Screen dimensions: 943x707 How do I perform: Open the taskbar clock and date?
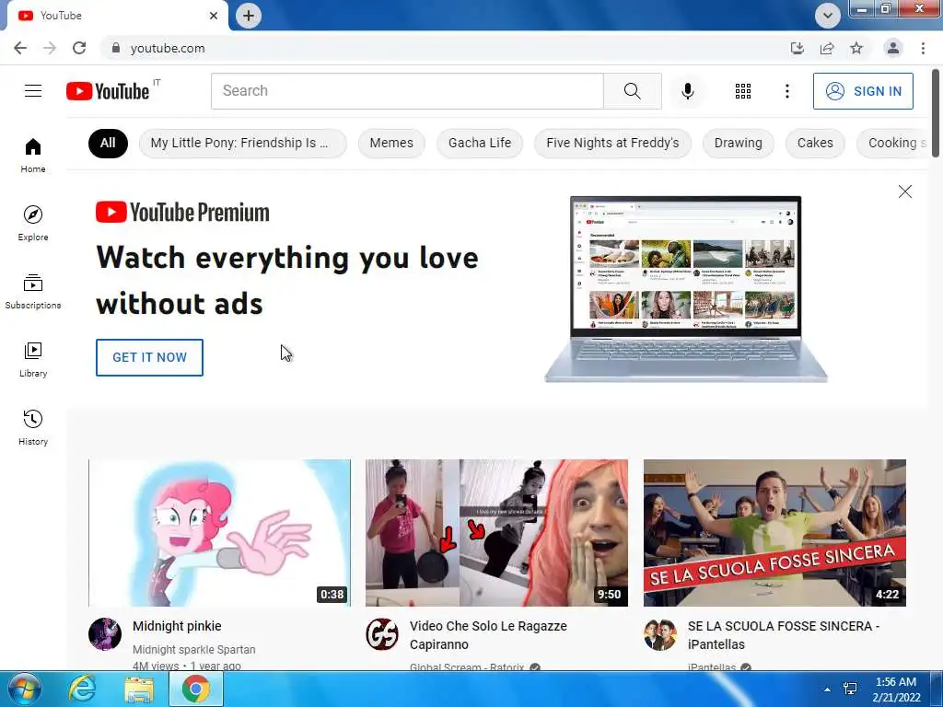(x=896, y=689)
